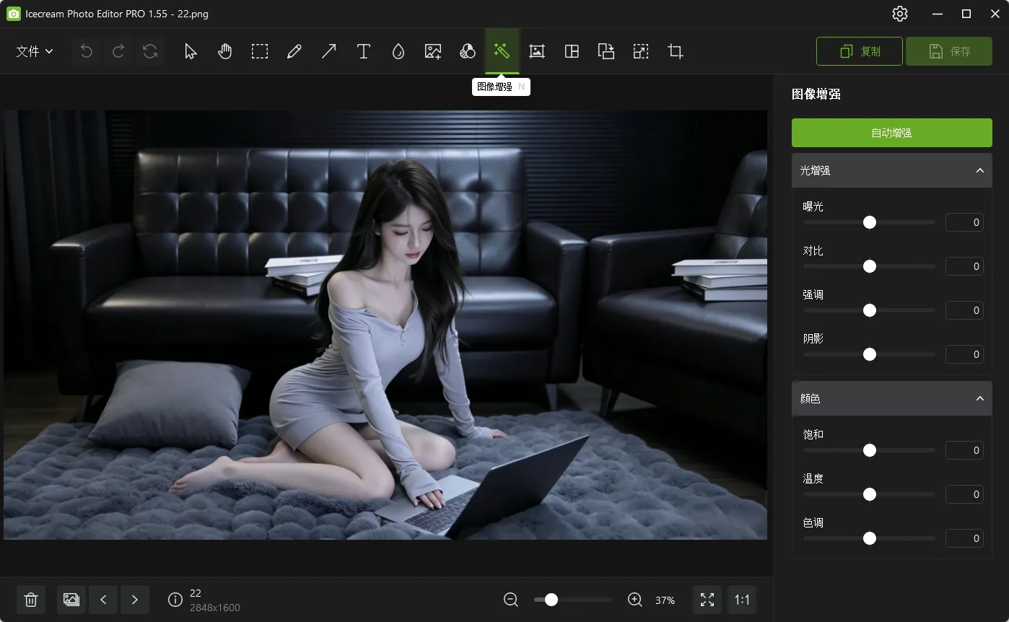Open the image gallery icon in bottom bar
The height and width of the screenshot is (622, 1009).
[71, 600]
